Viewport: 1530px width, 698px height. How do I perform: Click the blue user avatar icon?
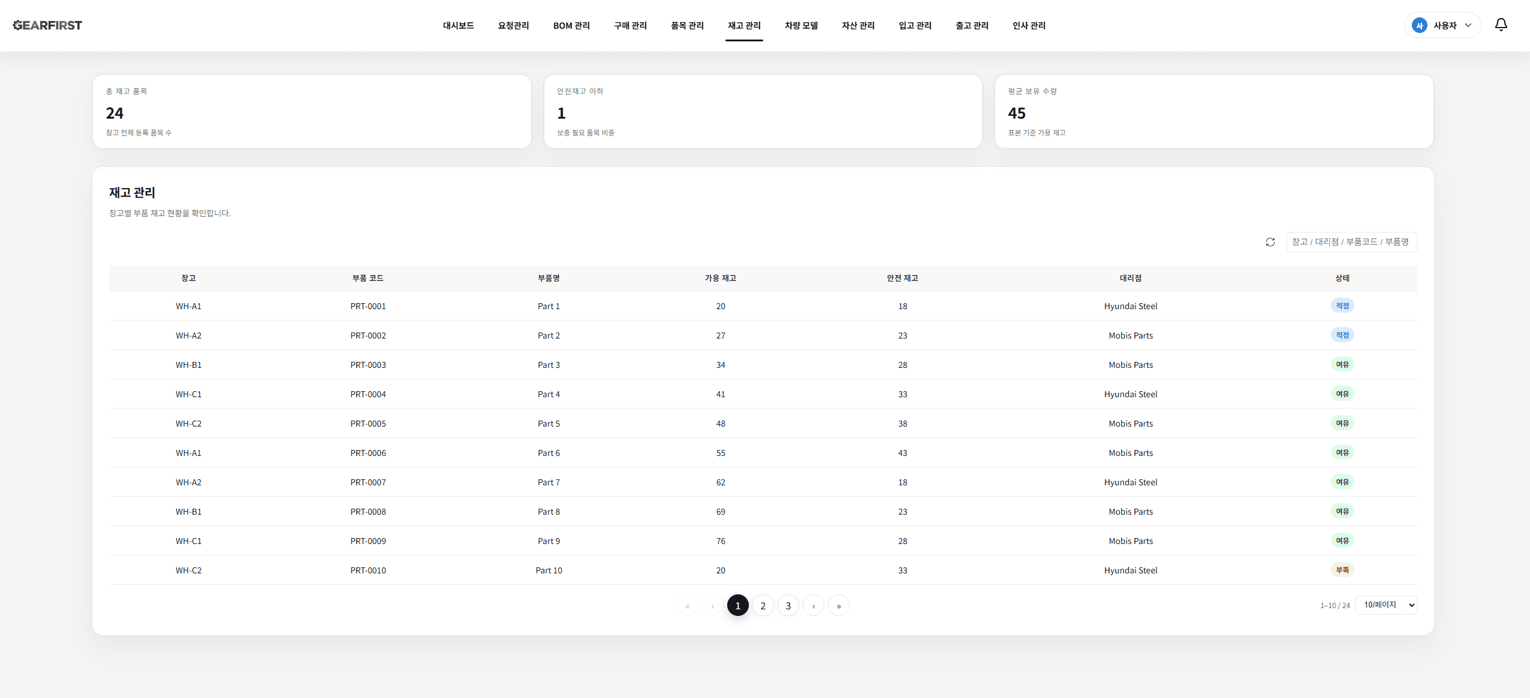pyautogui.click(x=1419, y=26)
